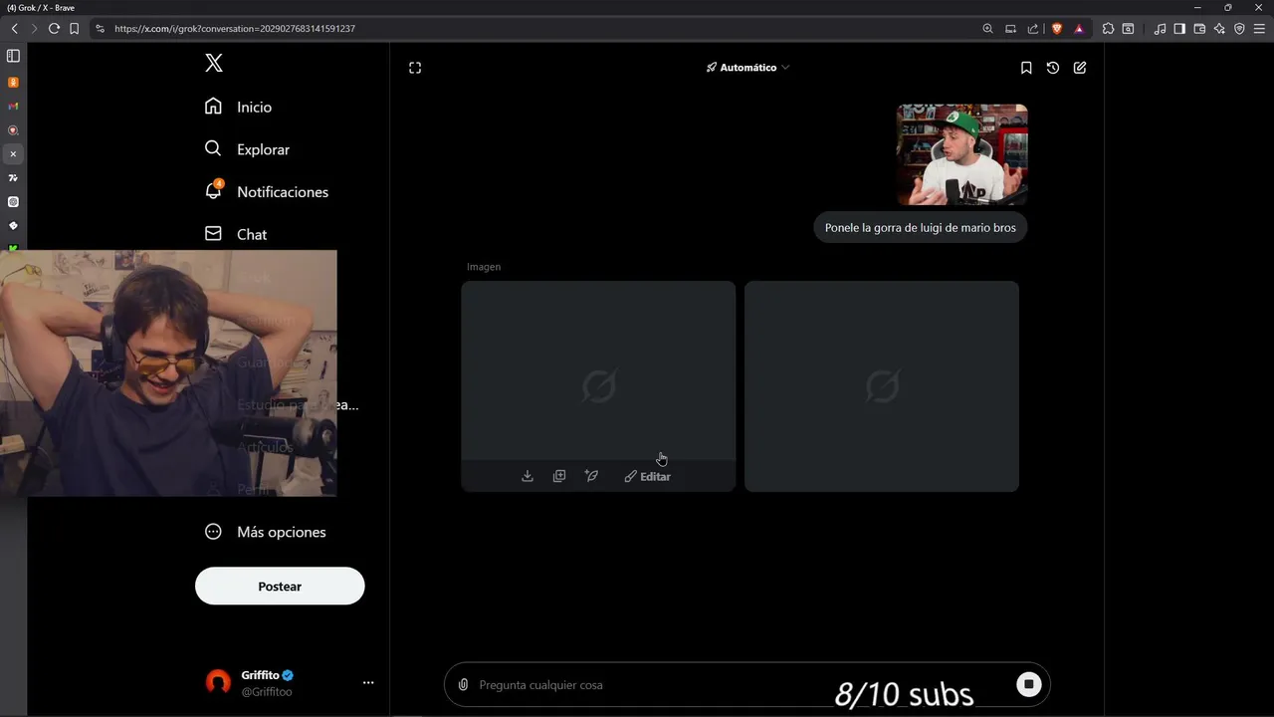Toggle the browser sidebar panel icon
1274x717 pixels.
point(1179,29)
